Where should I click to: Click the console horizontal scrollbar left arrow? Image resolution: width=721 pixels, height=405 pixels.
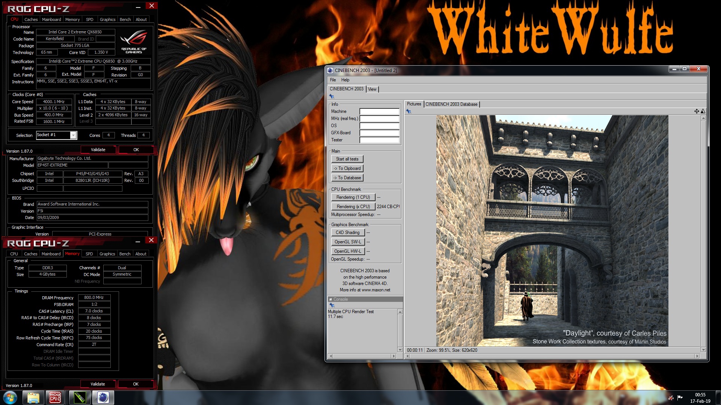(x=330, y=356)
